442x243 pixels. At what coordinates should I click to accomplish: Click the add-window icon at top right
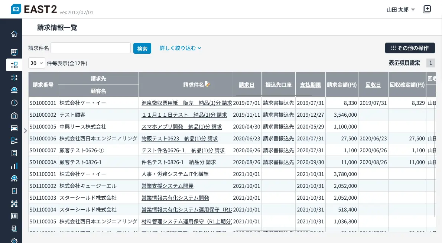[x=427, y=10]
